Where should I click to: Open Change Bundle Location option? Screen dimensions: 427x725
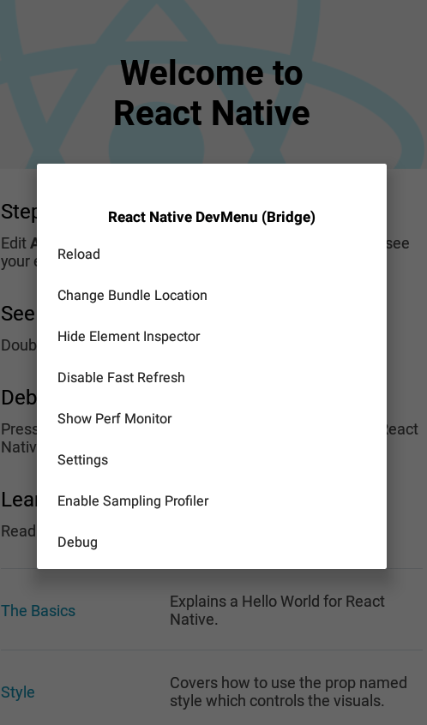point(212,296)
